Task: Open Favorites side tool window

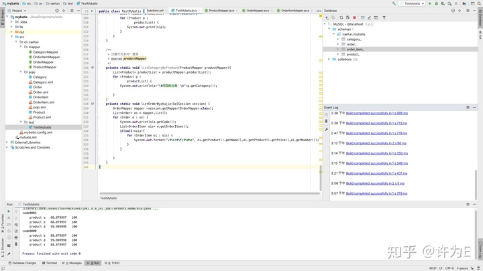Action: pos(3,224)
